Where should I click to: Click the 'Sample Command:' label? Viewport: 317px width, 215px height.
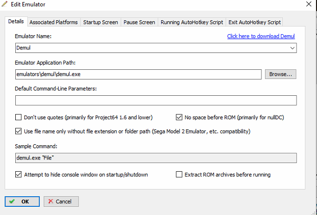[36, 146]
